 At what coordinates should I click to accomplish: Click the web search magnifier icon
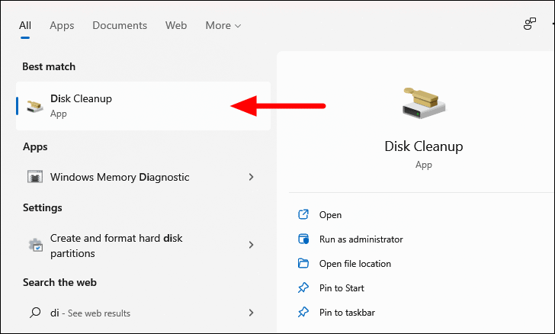35,313
